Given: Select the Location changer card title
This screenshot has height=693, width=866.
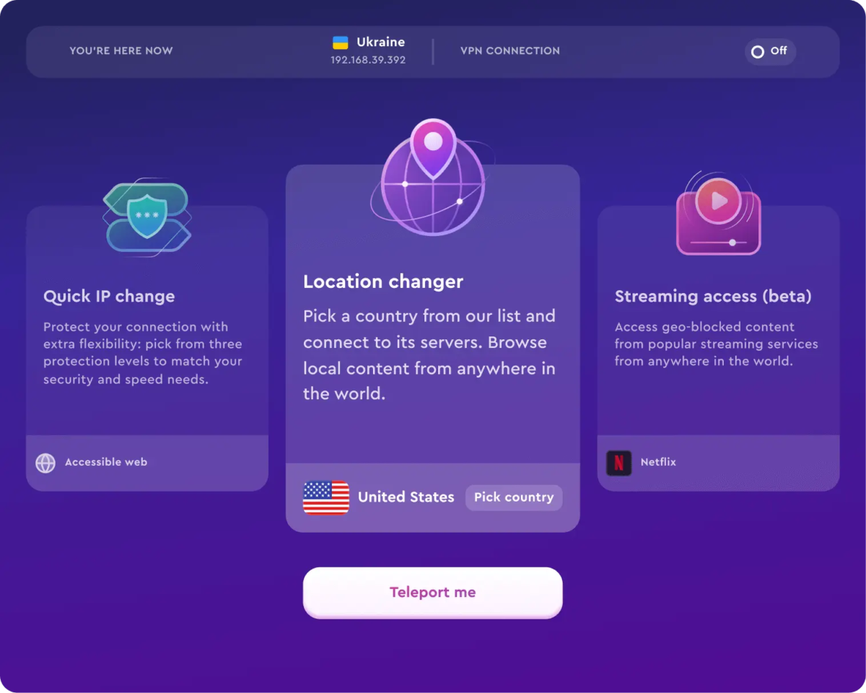Looking at the screenshot, I should [383, 282].
